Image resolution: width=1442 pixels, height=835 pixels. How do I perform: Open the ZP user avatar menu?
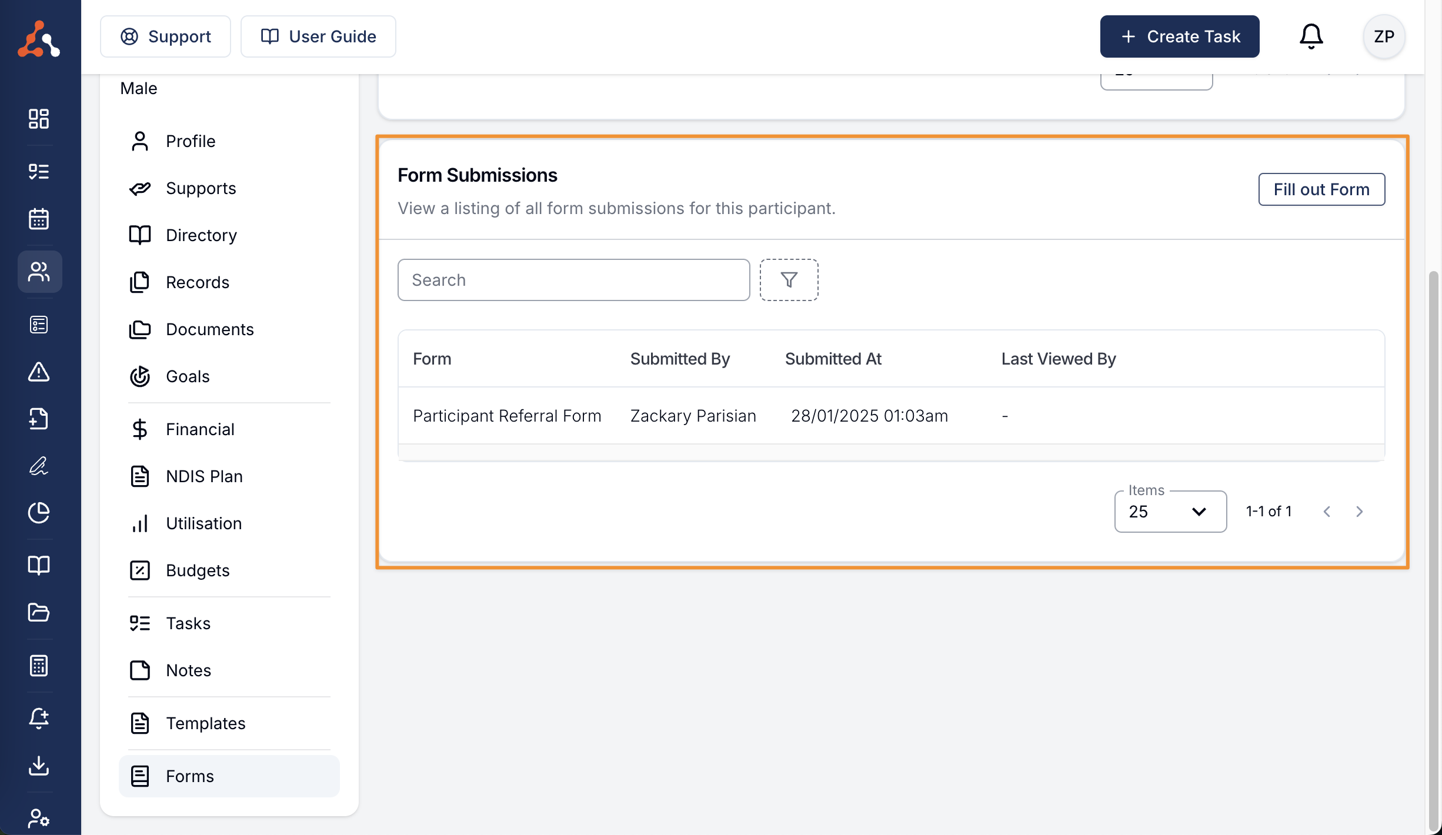tap(1384, 36)
